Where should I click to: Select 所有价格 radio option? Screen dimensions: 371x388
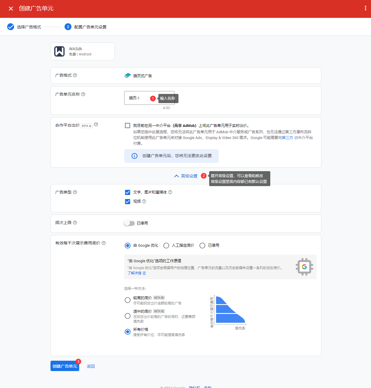pyautogui.click(x=128, y=332)
